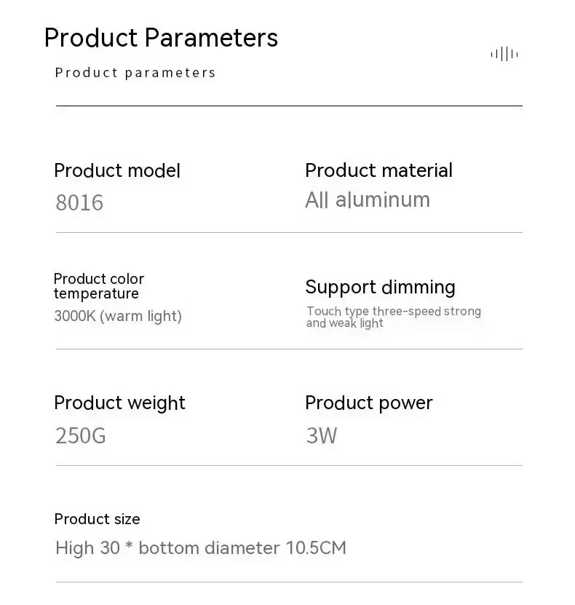575x605 pixels.
Task: Select the 'Support dimming' heading
Action: click(380, 288)
